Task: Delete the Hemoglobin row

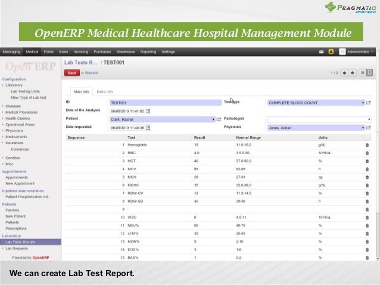Action: click(367, 145)
